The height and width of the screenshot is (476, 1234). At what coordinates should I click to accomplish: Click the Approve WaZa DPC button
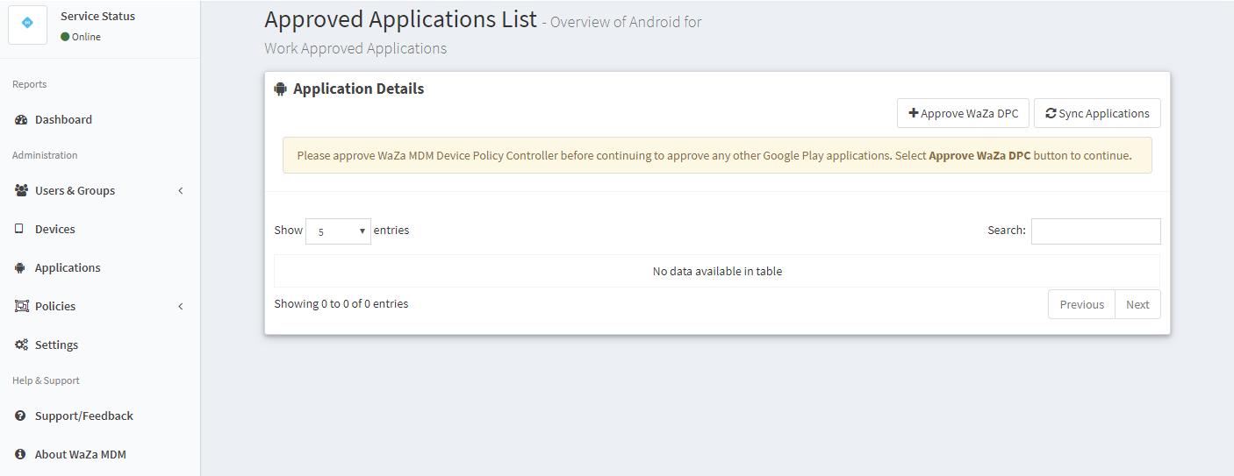(x=963, y=113)
